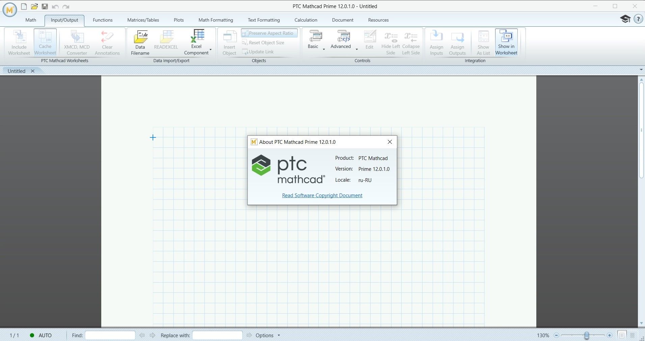Expand the worksheet tab list arrow
The width and height of the screenshot is (645, 341).
641,70
